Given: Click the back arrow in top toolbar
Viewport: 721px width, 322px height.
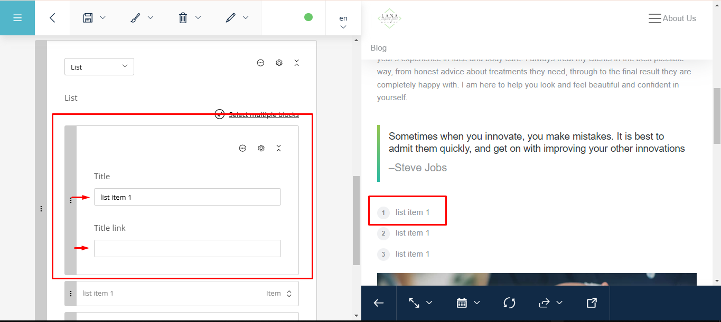Looking at the screenshot, I should (52, 18).
